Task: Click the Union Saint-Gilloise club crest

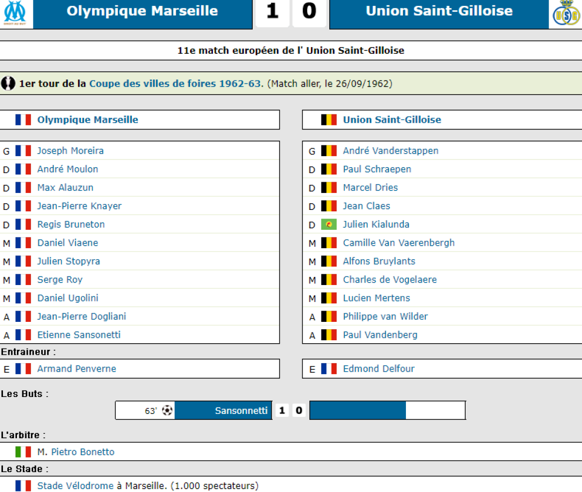Action: pyautogui.click(x=566, y=14)
